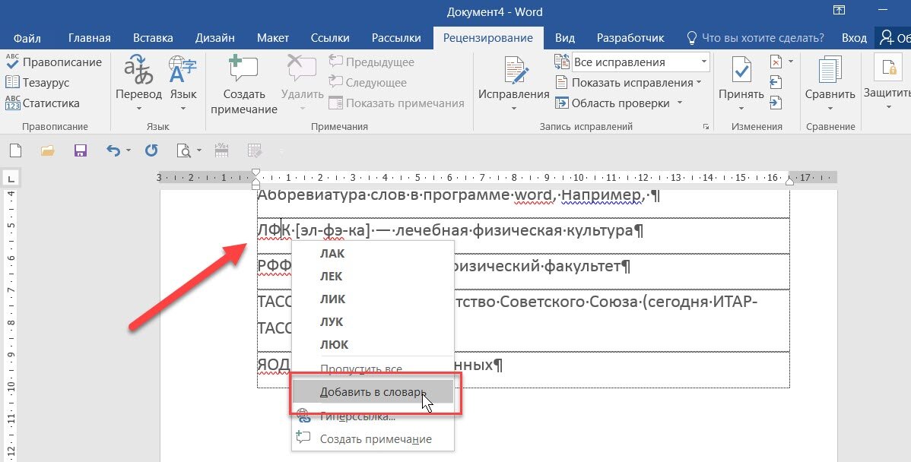This screenshot has width=911, height=462.
Task: Click the word культура in the document
Action: click(599, 231)
